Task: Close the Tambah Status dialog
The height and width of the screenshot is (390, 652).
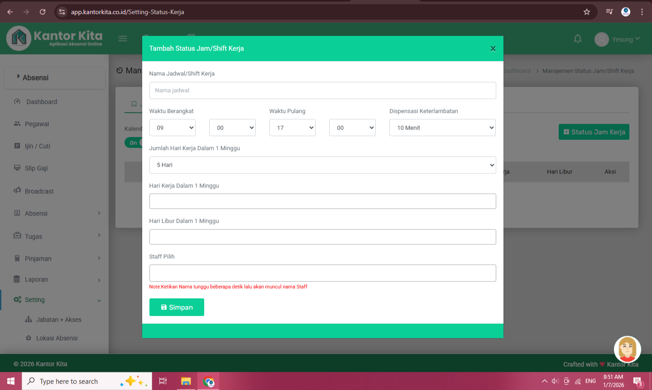Action: pyautogui.click(x=493, y=49)
